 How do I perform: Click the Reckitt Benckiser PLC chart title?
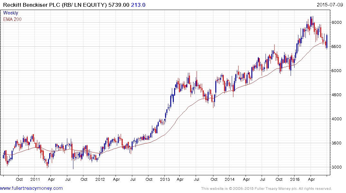click(55, 5)
